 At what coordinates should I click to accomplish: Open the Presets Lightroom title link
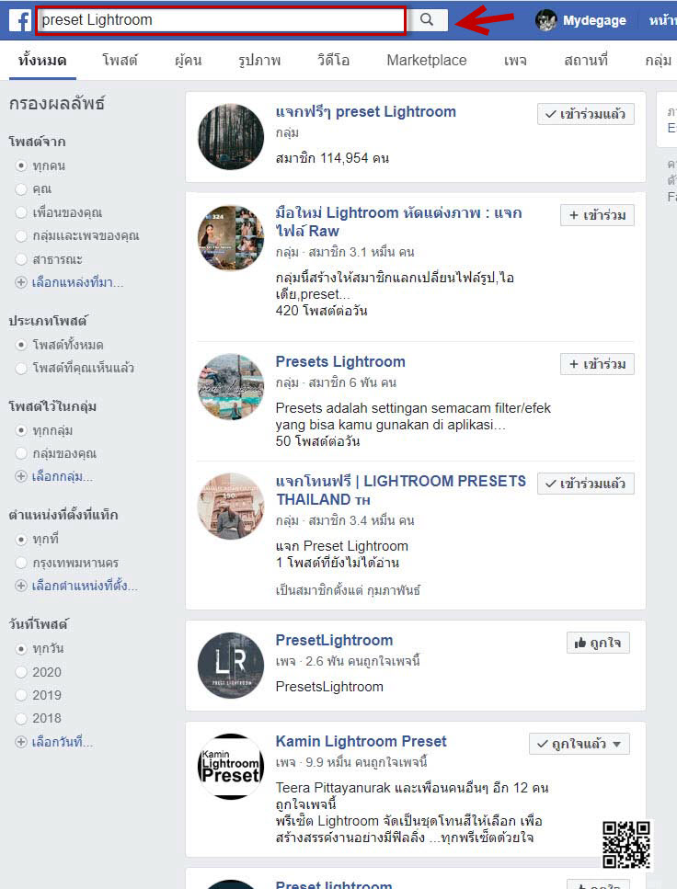pyautogui.click(x=340, y=361)
